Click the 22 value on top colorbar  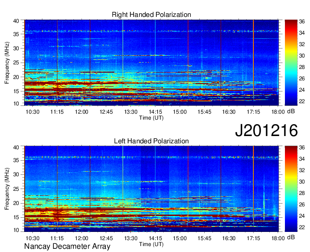[302, 101]
